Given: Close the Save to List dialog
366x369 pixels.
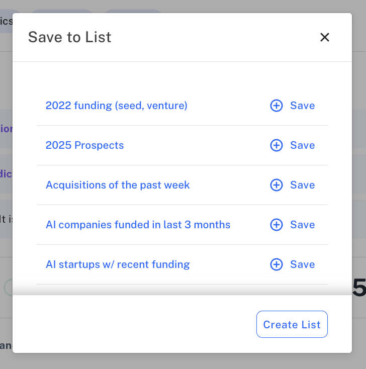Looking at the screenshot, I should pyautogui.click(x=325, y=37).
